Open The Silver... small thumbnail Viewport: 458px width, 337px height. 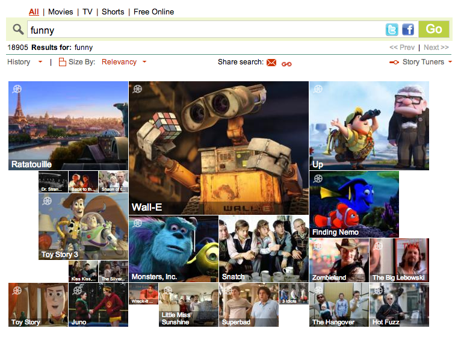click(113, 271)
